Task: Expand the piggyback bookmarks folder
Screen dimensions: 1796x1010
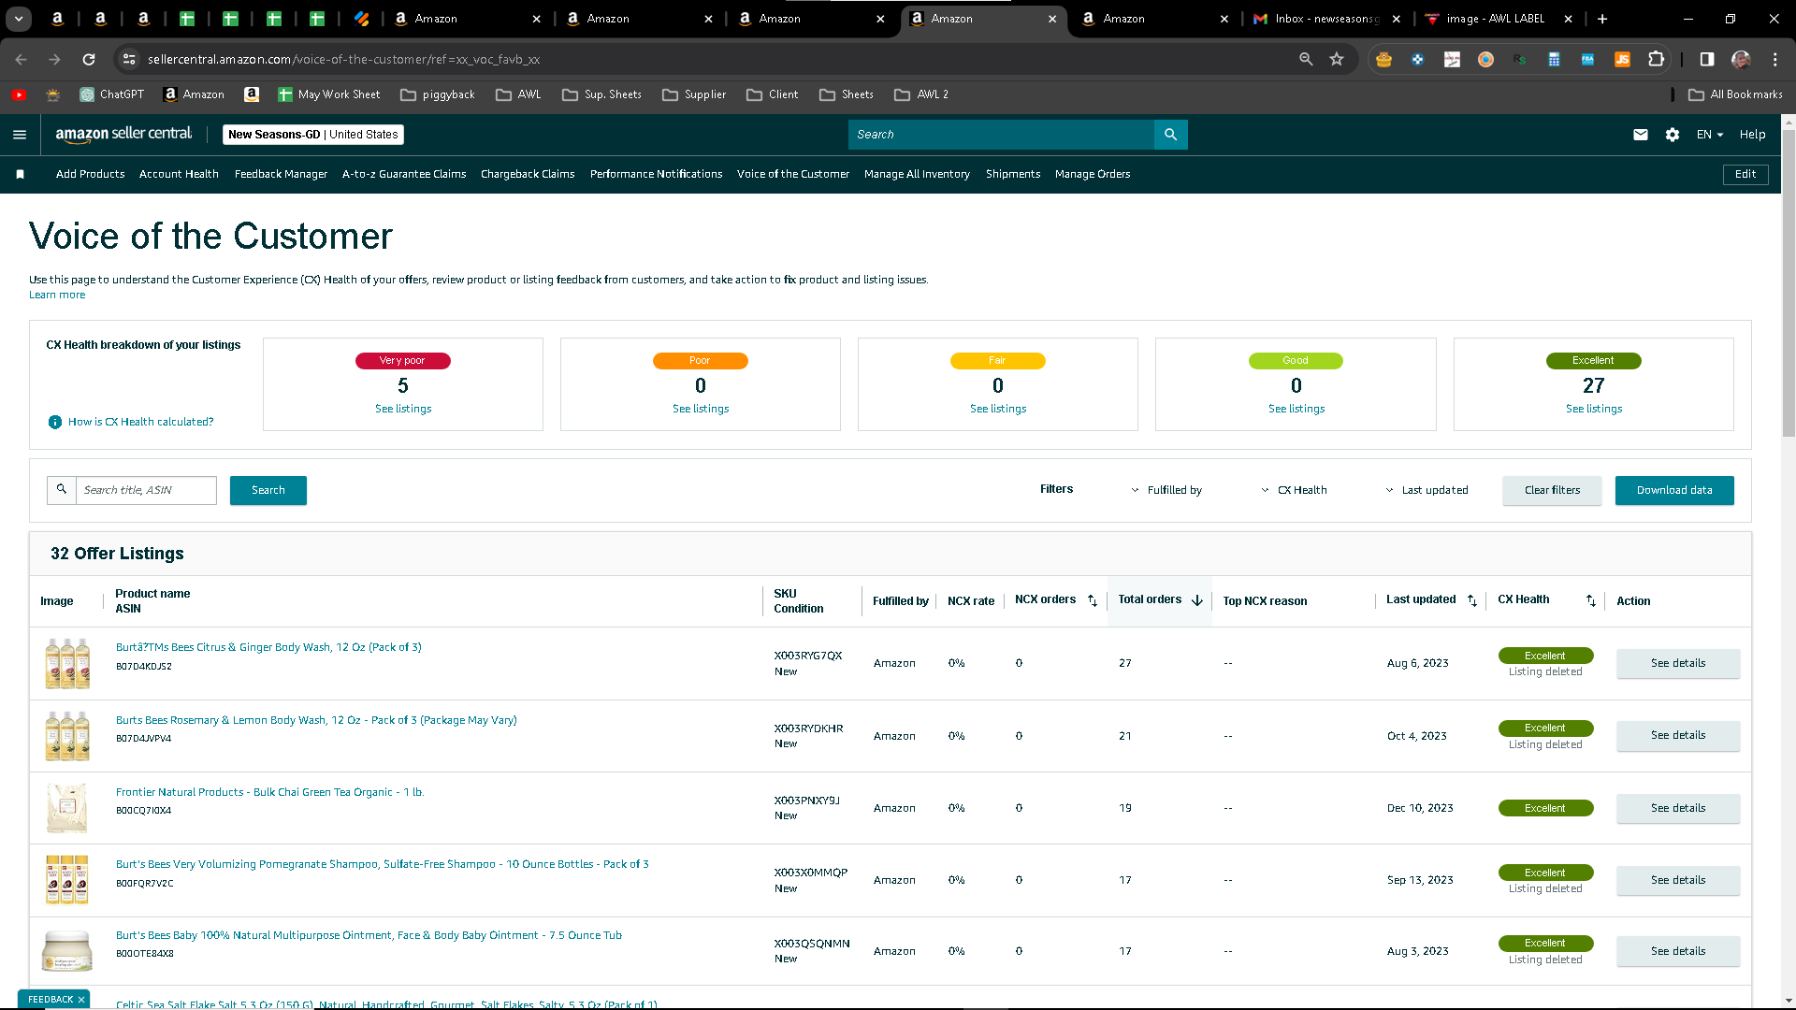Action: coord(438,94)
